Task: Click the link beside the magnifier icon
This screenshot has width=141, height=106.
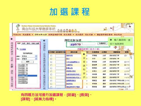Action: point(23,49)
